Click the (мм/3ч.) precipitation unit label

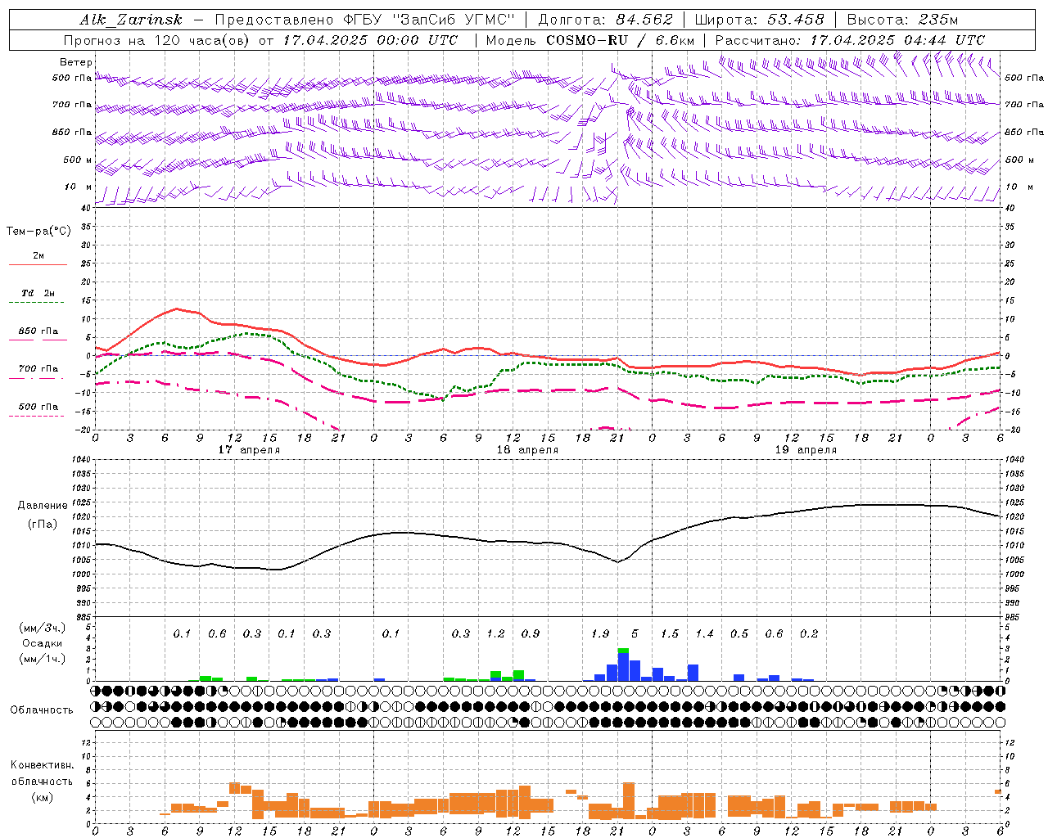[43, 628]
